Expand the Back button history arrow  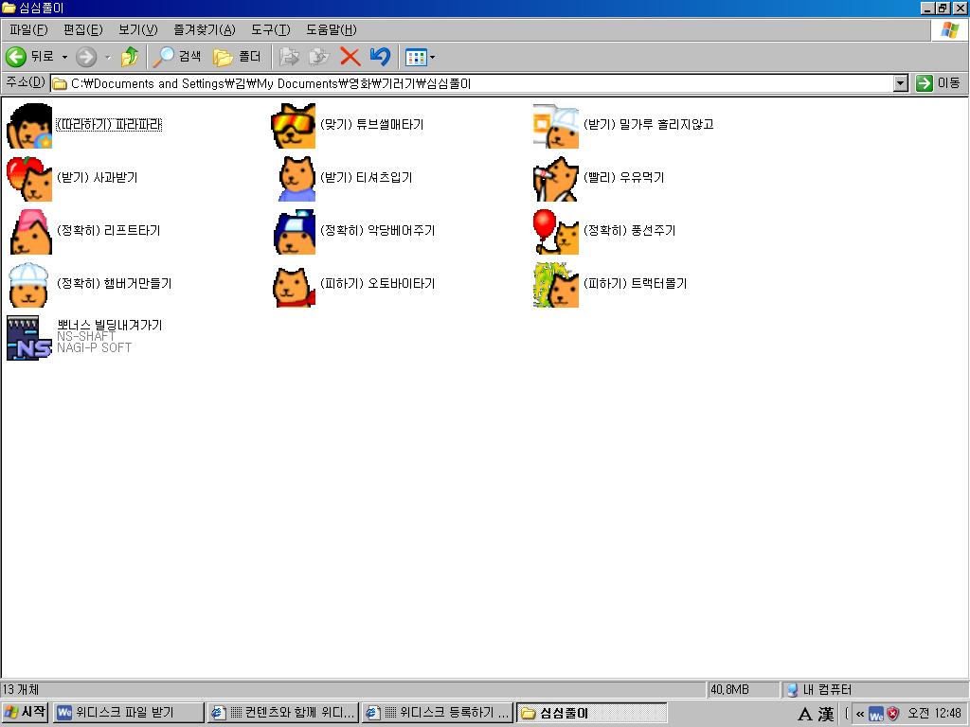click(x=64, y=57)
